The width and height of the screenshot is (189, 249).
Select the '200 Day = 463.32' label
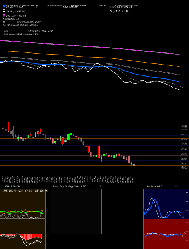point(16,16)
